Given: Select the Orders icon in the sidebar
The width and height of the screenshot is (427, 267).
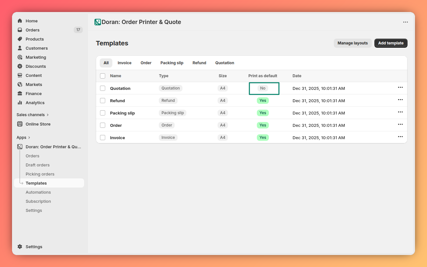Looking at the screenshot, I should point(20,30).
